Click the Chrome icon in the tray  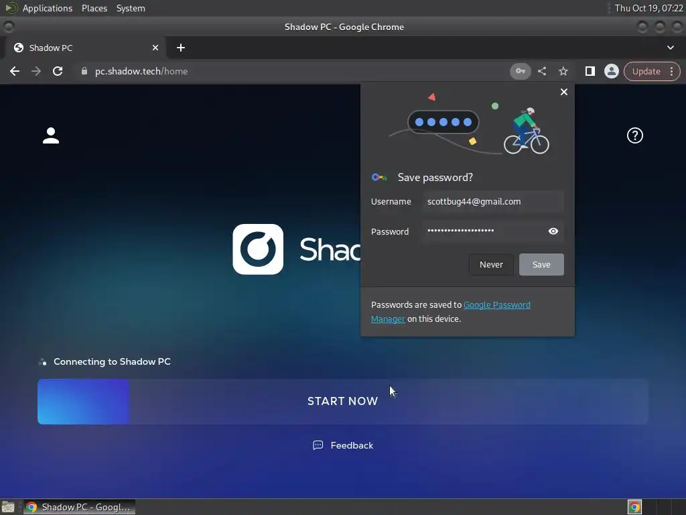point(634,507)
